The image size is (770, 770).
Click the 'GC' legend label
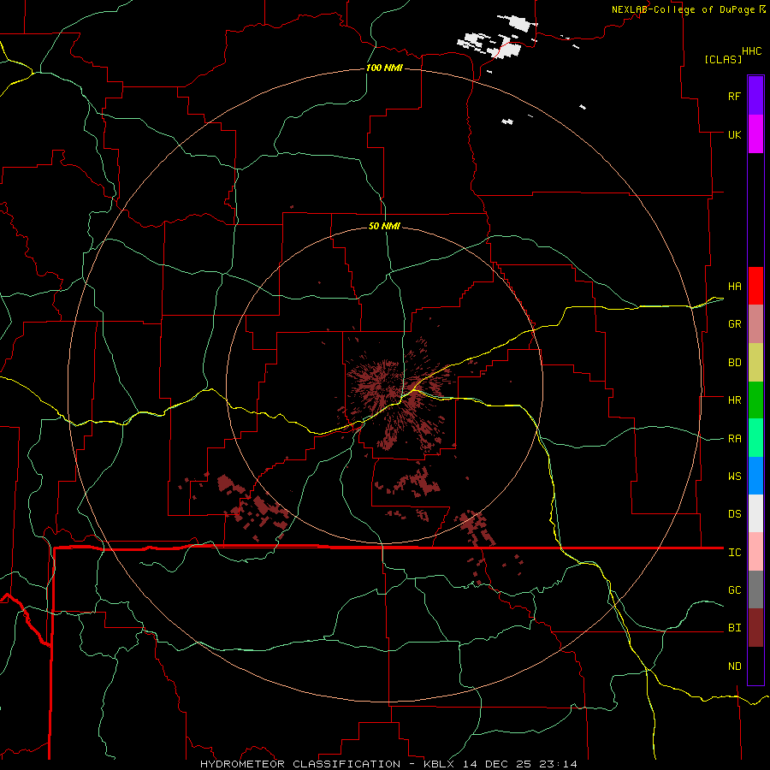[734, 589]
